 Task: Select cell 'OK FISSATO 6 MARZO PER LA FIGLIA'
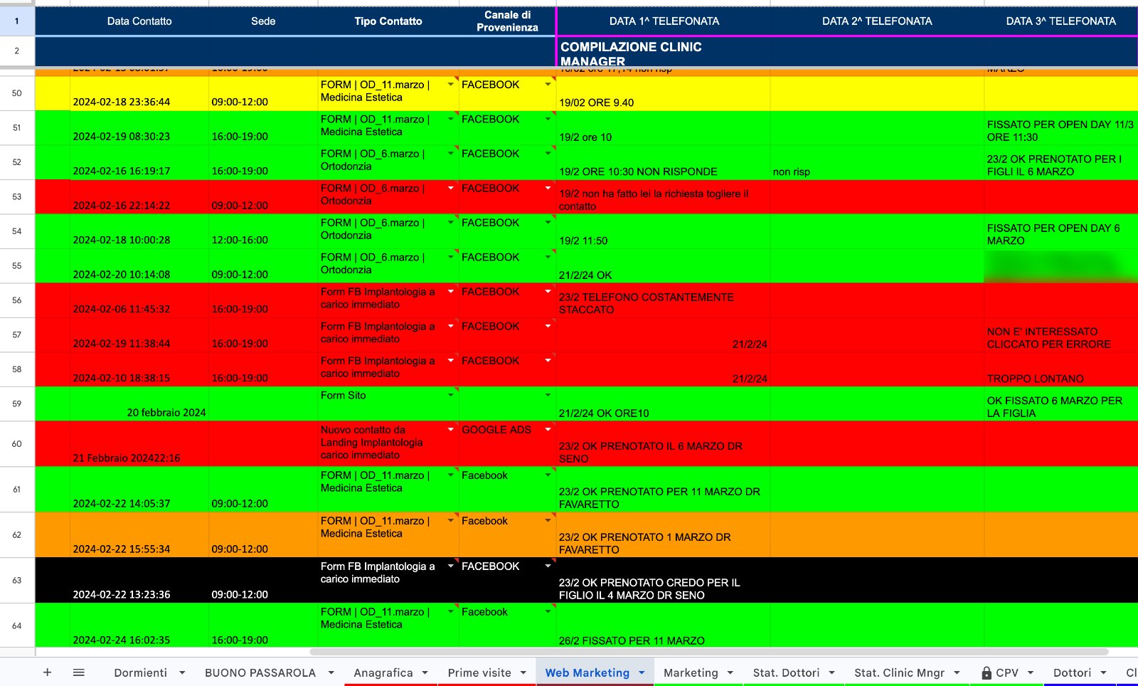1061,403
